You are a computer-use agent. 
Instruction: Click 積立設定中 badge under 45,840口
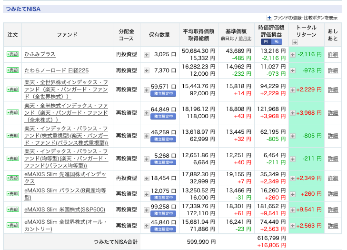point(163,230)
